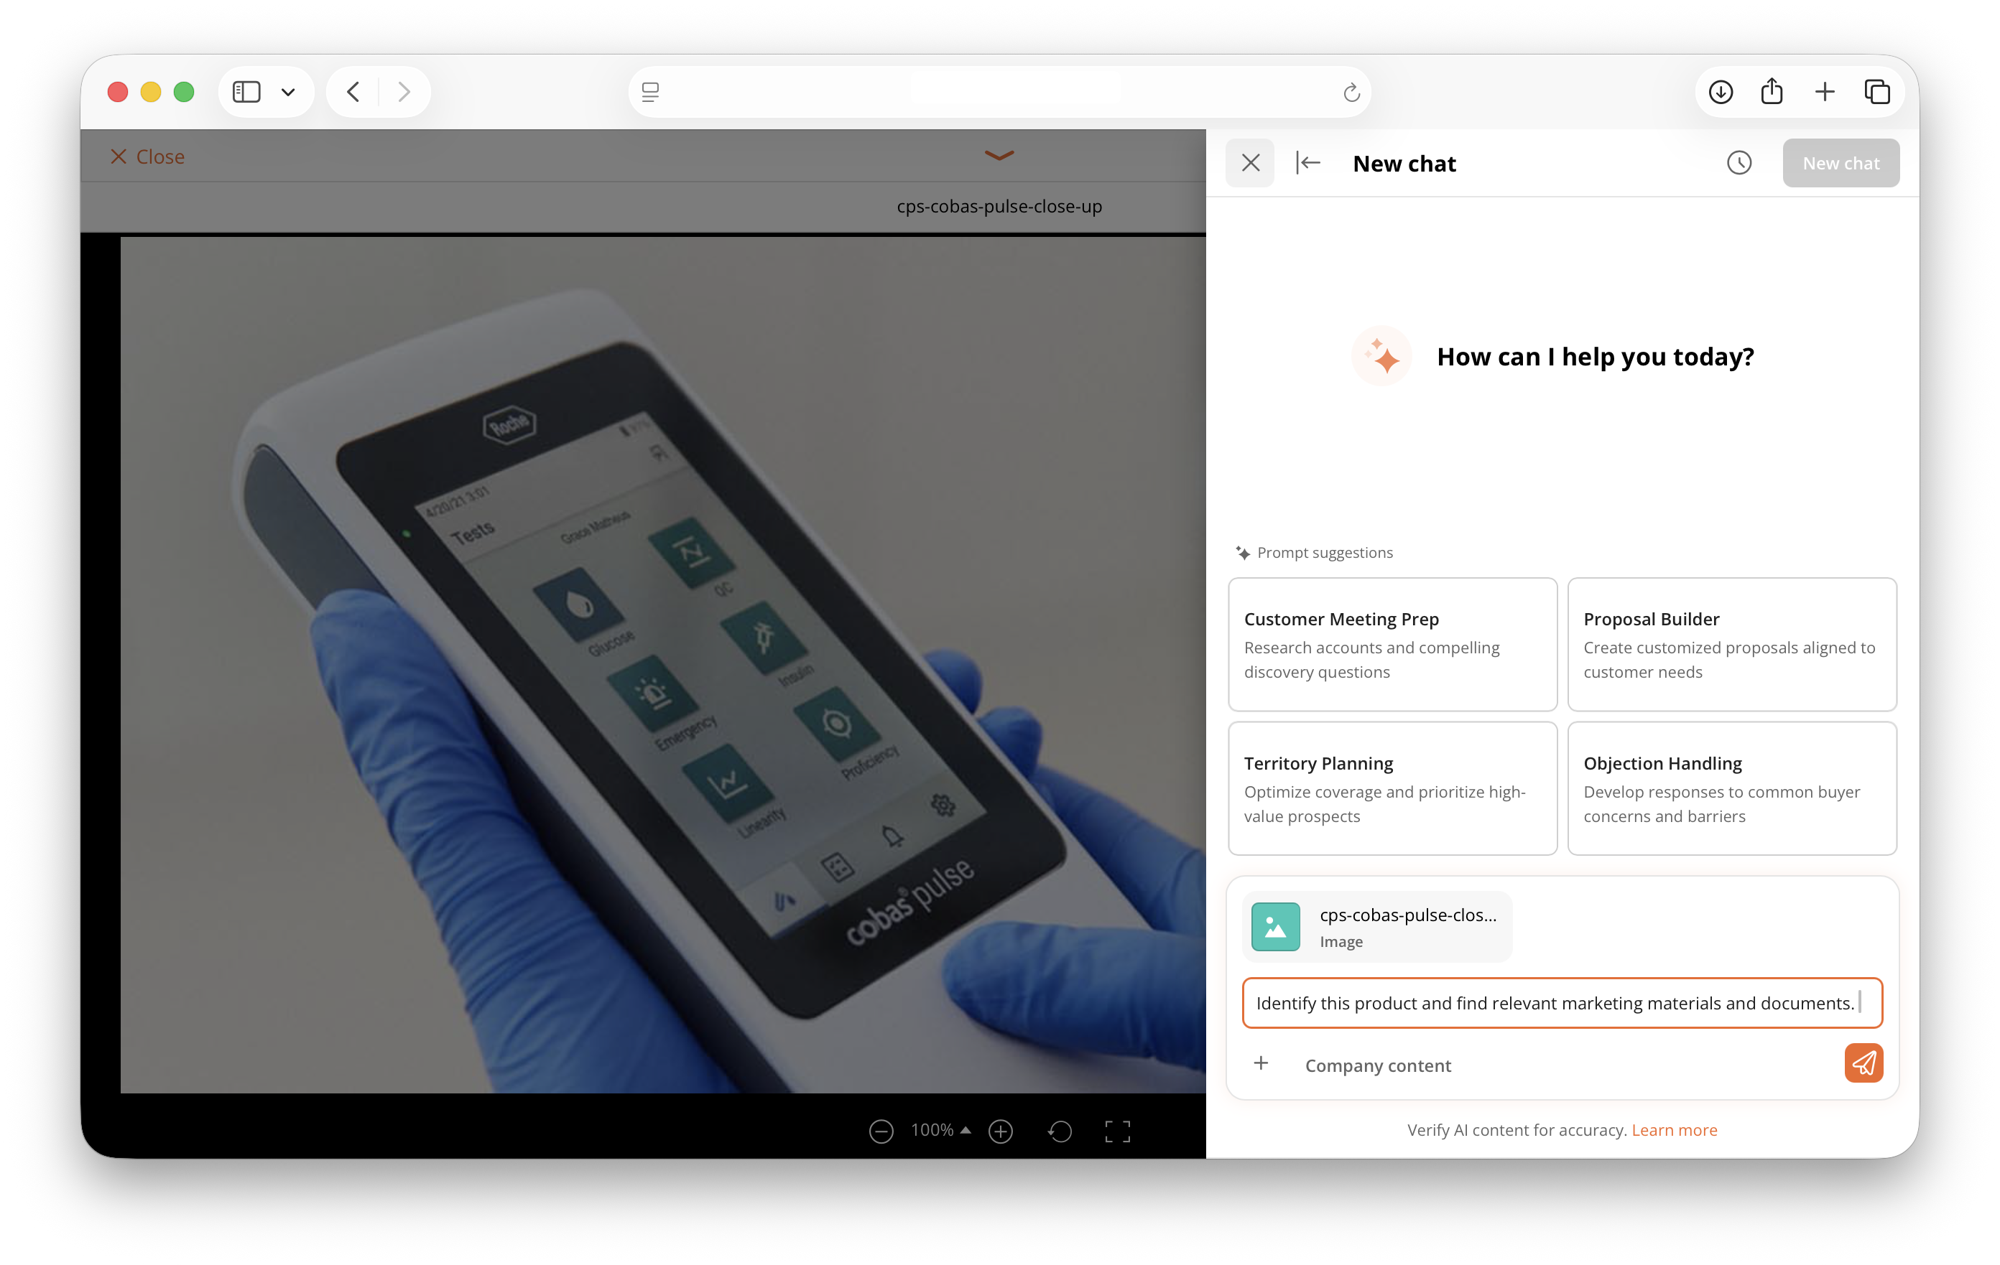Click the 'New chat' panel title
The height and width of the screenshot is (1265, 2000).
(x=1404, y=164)
